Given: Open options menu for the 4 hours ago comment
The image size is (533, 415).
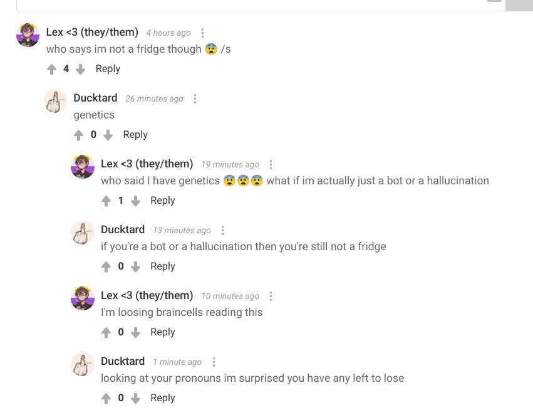Looking at the screenshot, I should [202, 33].
